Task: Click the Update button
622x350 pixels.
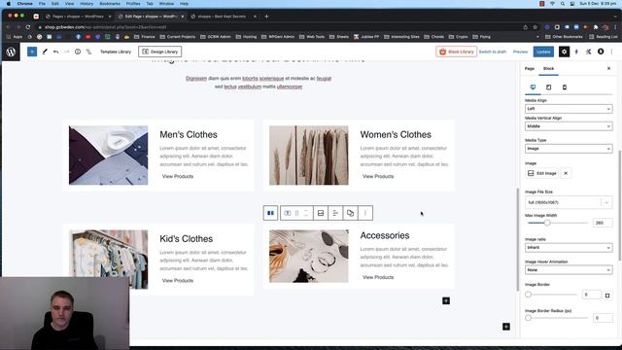Action: point(543,52)
